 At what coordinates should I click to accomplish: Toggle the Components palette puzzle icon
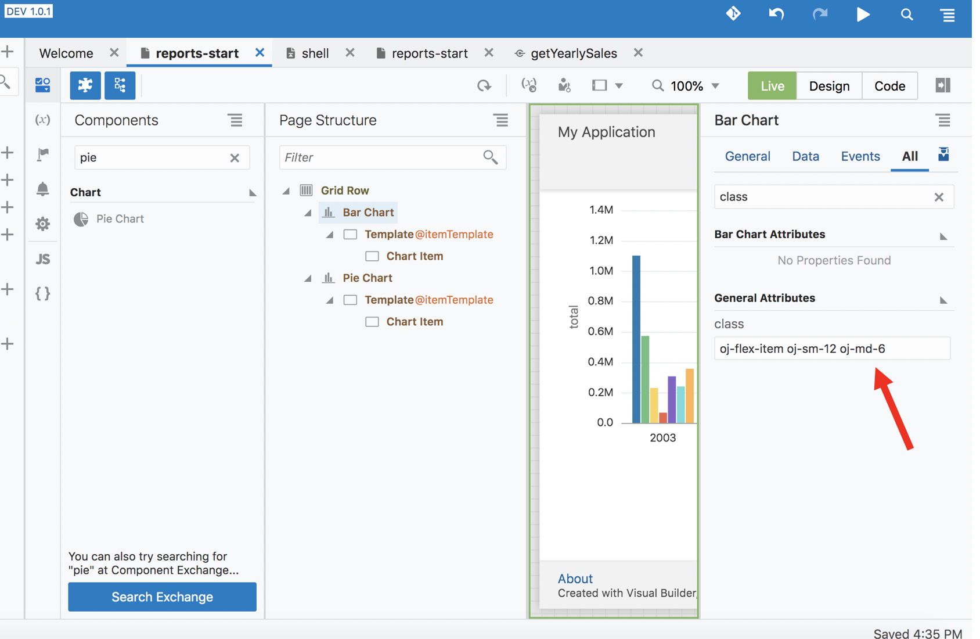(85, 85)
